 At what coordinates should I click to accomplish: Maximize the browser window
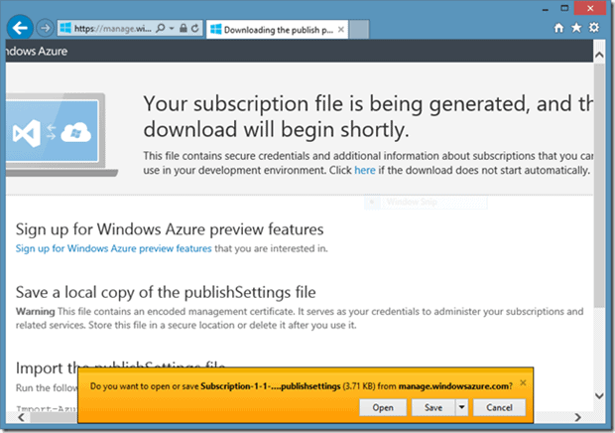(564, 8)
